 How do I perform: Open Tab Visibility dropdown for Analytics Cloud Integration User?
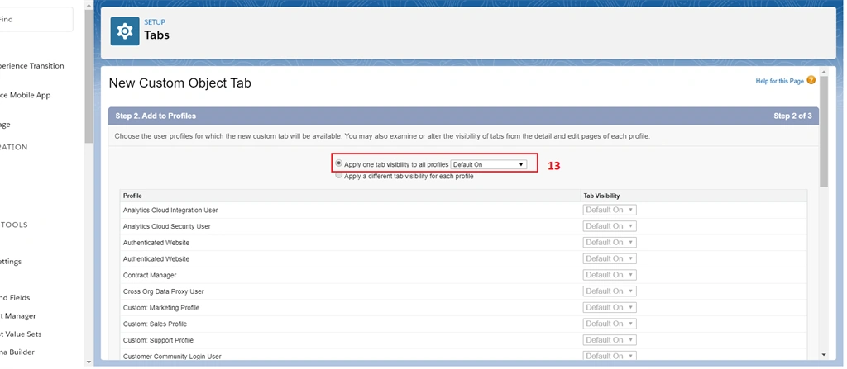(610, 210)
